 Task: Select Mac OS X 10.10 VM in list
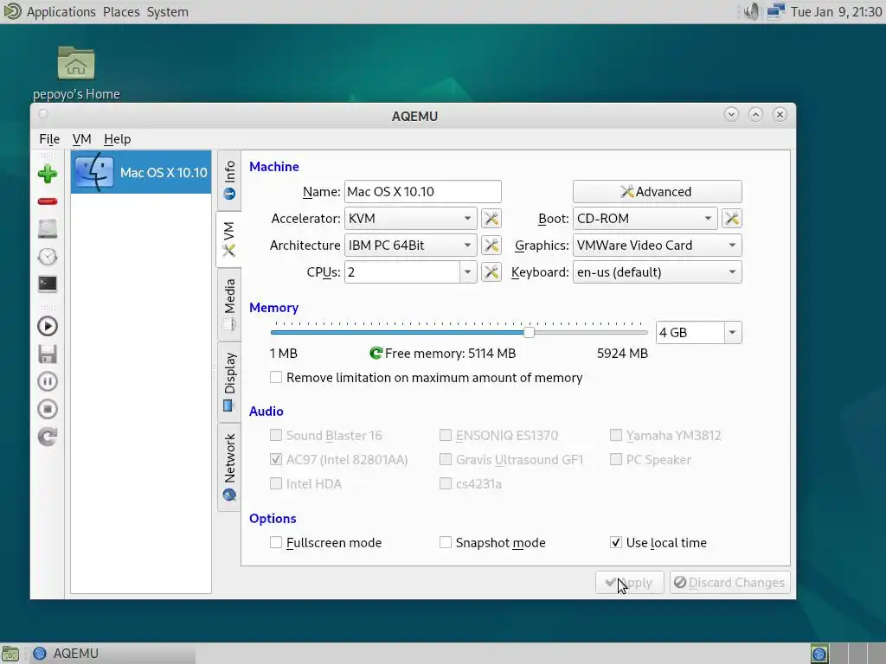click(141, 172)
